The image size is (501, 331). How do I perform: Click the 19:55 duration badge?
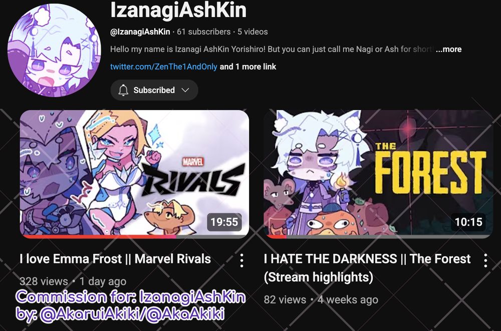224,222
